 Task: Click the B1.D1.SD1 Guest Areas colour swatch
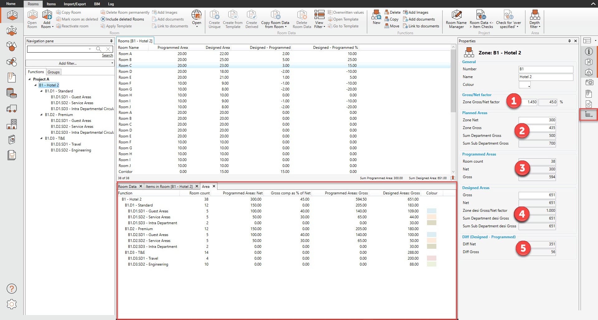pyautogui.click(x=431, y=211)
